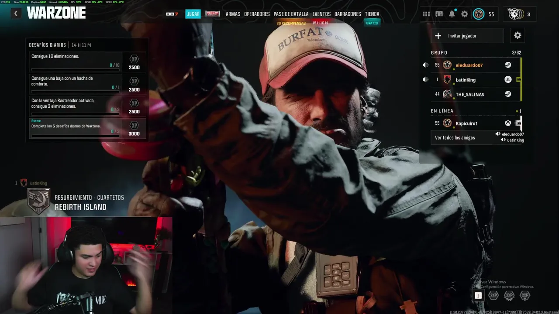Viewport: 559px width, 314px height.
Task: Click PlayStation platform icon for ŁatinKing
Action: (x=508, y=79)
